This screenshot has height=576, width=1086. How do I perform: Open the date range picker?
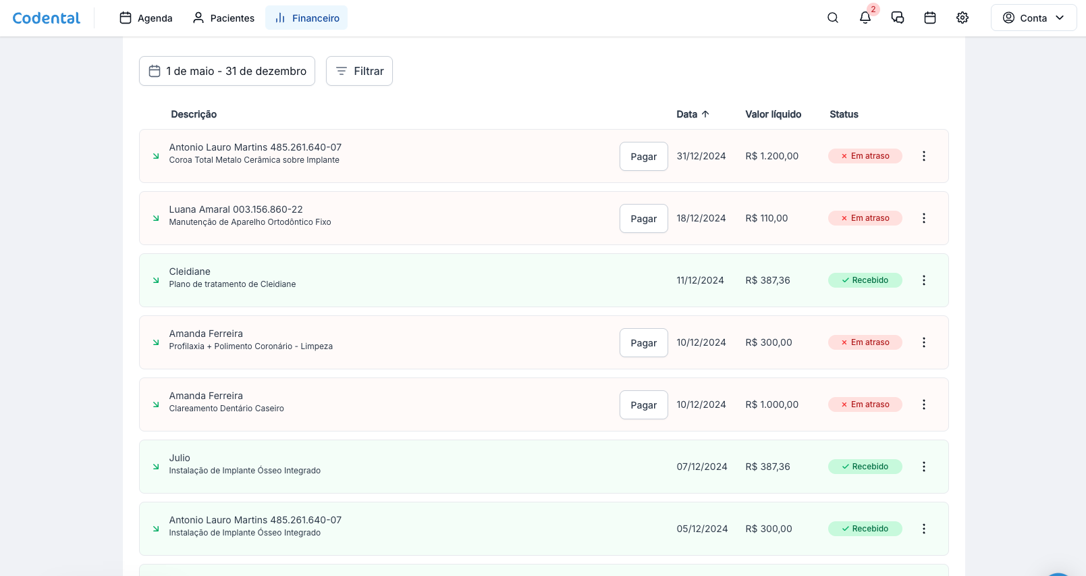pos(227,71)
